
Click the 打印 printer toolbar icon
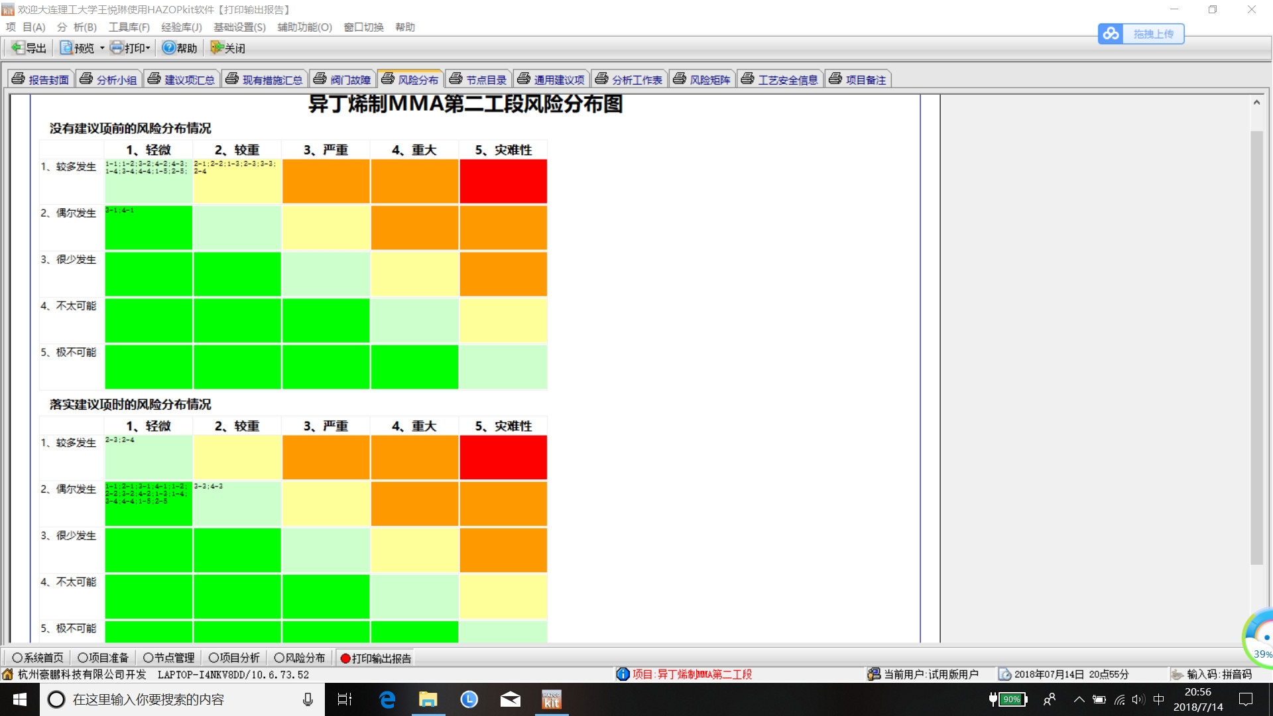click(x=117, y=48)
